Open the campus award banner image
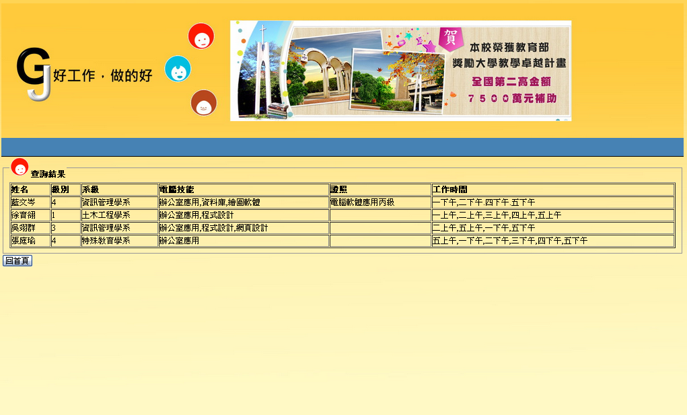This screenshot has width=687, height=415. click(x=400, y=71)
